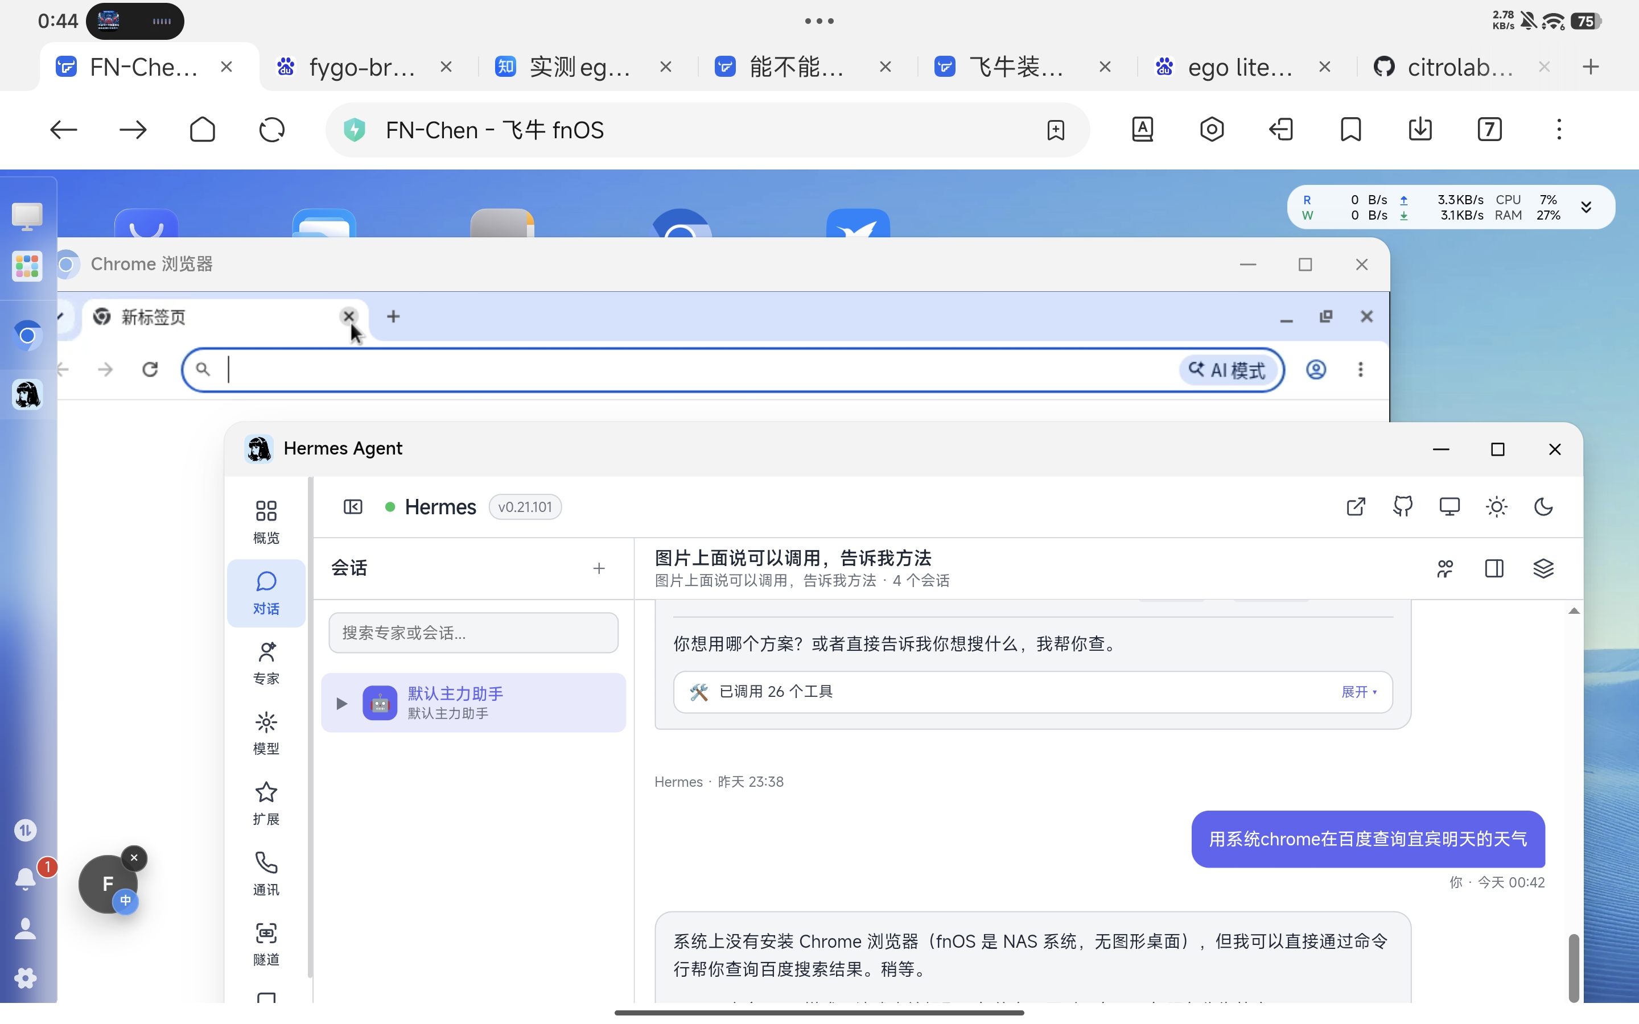This screenshot has width=1639, height=1024.
Task: Click the FN-Chen - 飞牛 fnOS address bar
Action: pyautogui.click(x=707, y=129)
